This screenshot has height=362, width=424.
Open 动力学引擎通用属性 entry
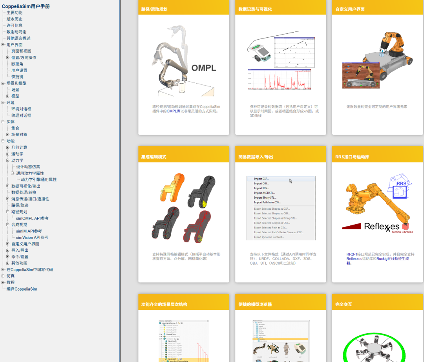click(x=38, y=179)
